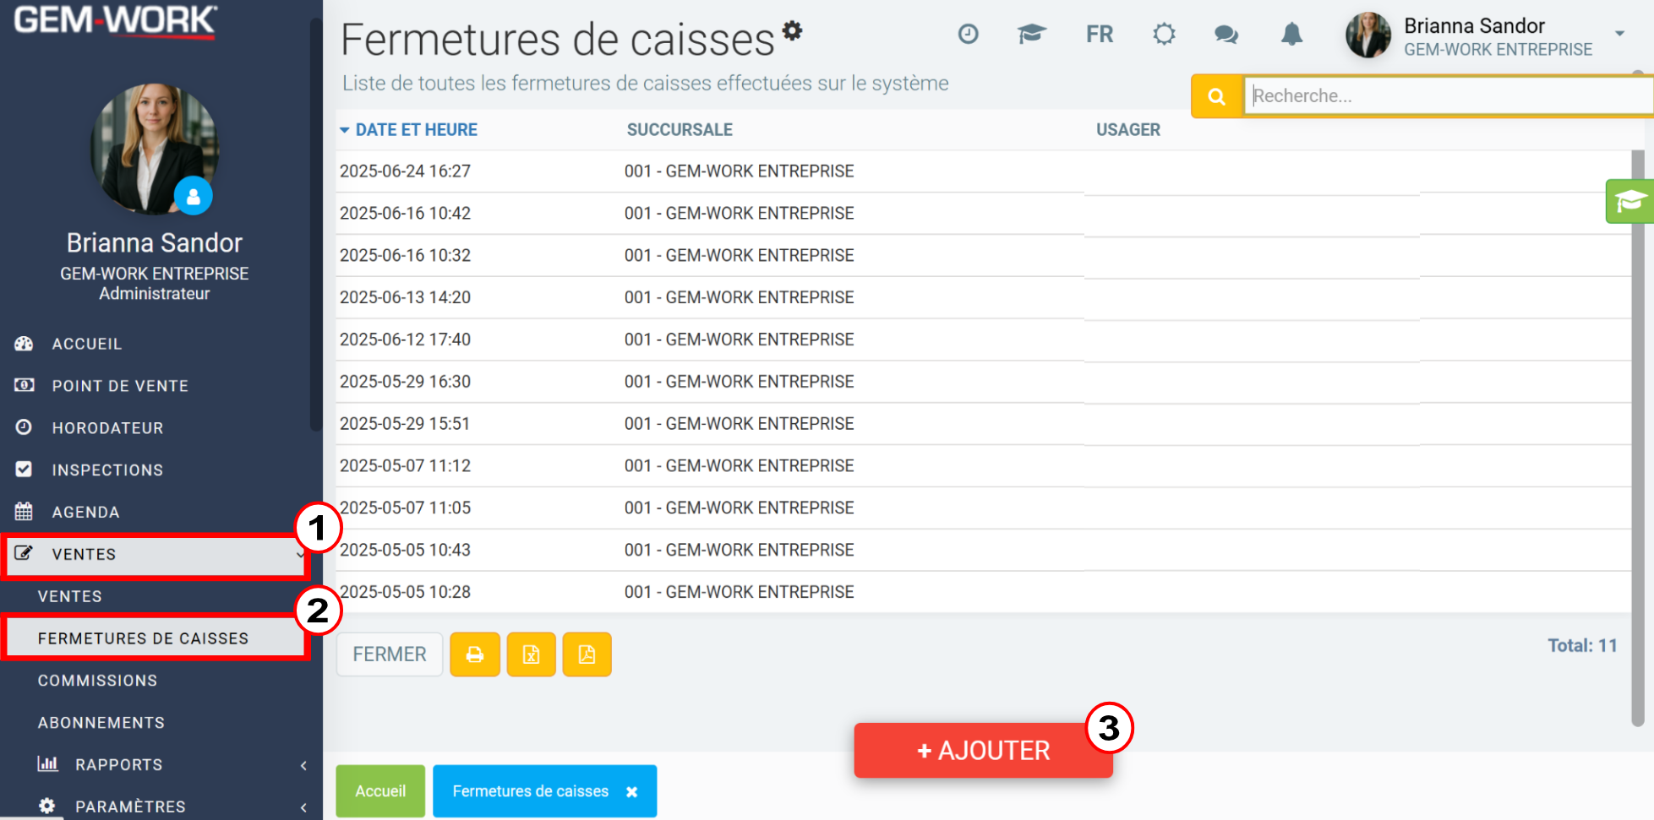Select the closure dated 2025-06-12 17:40

tap(983, 339)
